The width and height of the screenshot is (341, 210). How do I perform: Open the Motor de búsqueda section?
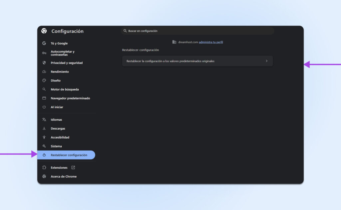click(65, 89)
